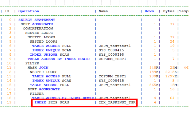Click SORT AGGREGATE in row 1
The height and width of the screenshot is (113, 189).
(x=37, y=24)
